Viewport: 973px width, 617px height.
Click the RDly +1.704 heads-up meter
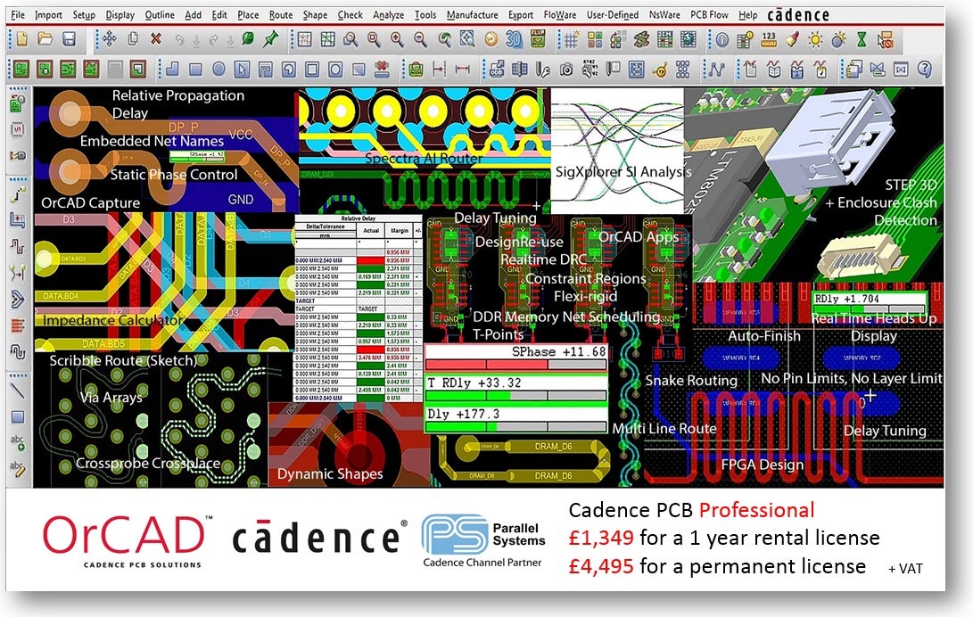[x=870, y=303]
